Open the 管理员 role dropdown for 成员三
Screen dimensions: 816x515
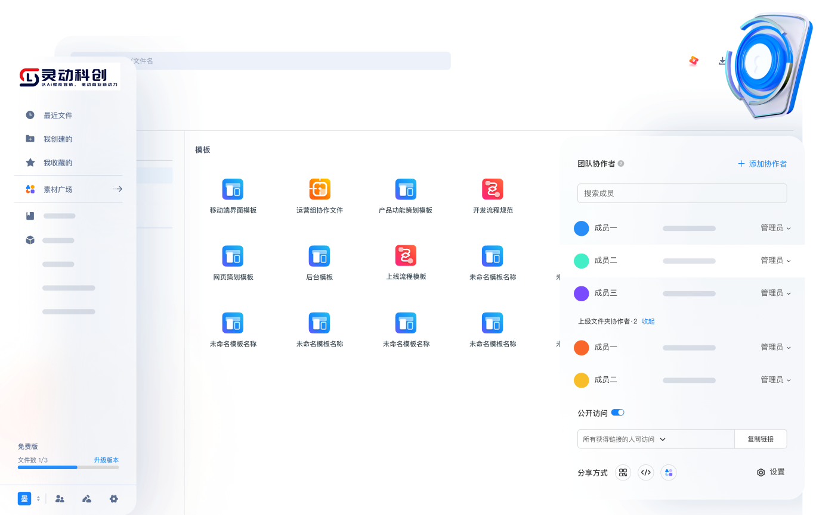click(x=775, y=293)
